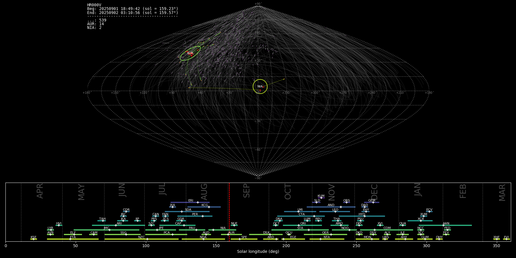
Task: Click the AUR label in the timeline chart
Action: (231, 233)
